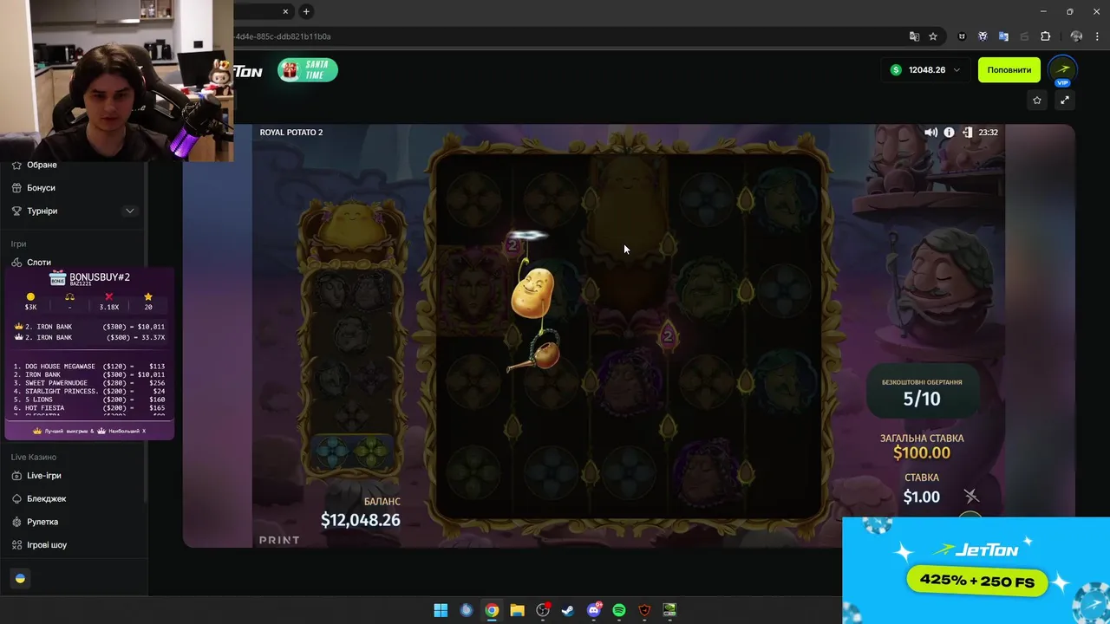Expand the Турніри chevron

pos(130,211)
